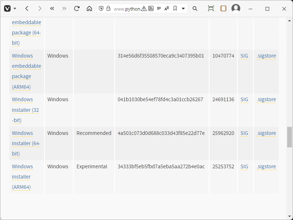
Task: Open SIG link for embeddable package (ARM64)
Action: pos(244,56)
